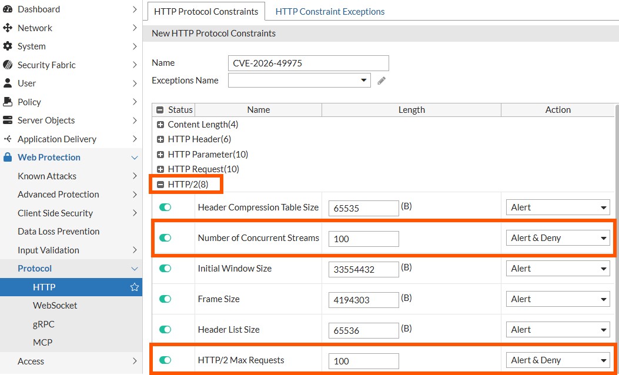The image size is (619, 375).
Task: Click the Application Delivery icon
Action: click(8, 139)
